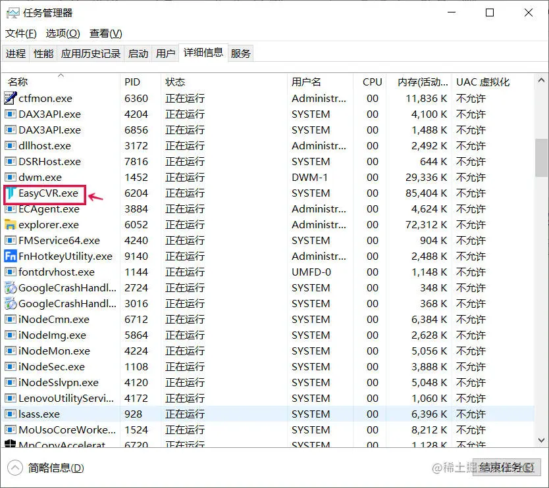Click the Task Manager title bar icon
The width and height of the screenshot is (549, 488).
coord(13,13)
